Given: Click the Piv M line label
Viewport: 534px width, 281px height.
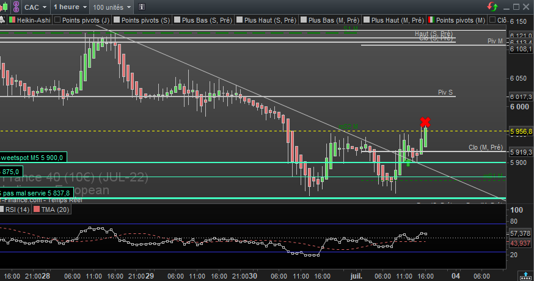Looking at the screenshot, I should coord(495,41).
